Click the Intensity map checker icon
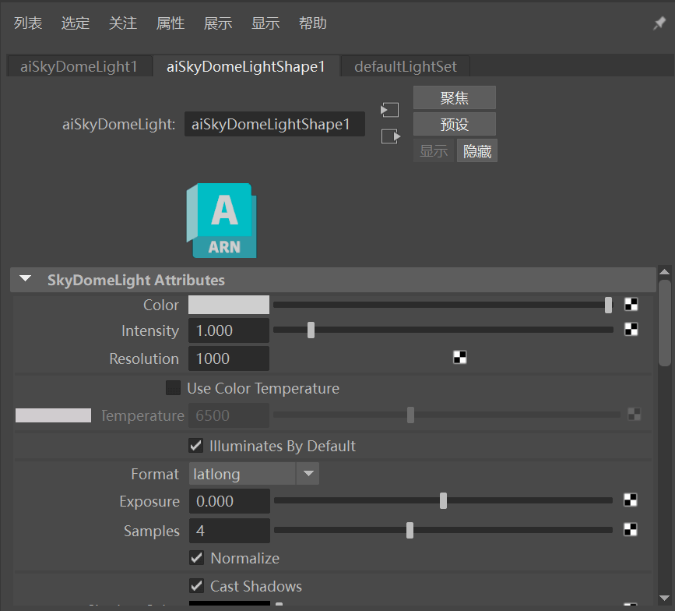Image resolution: width=675 pixels, height=611 pixels. click(x=631, y=330)
